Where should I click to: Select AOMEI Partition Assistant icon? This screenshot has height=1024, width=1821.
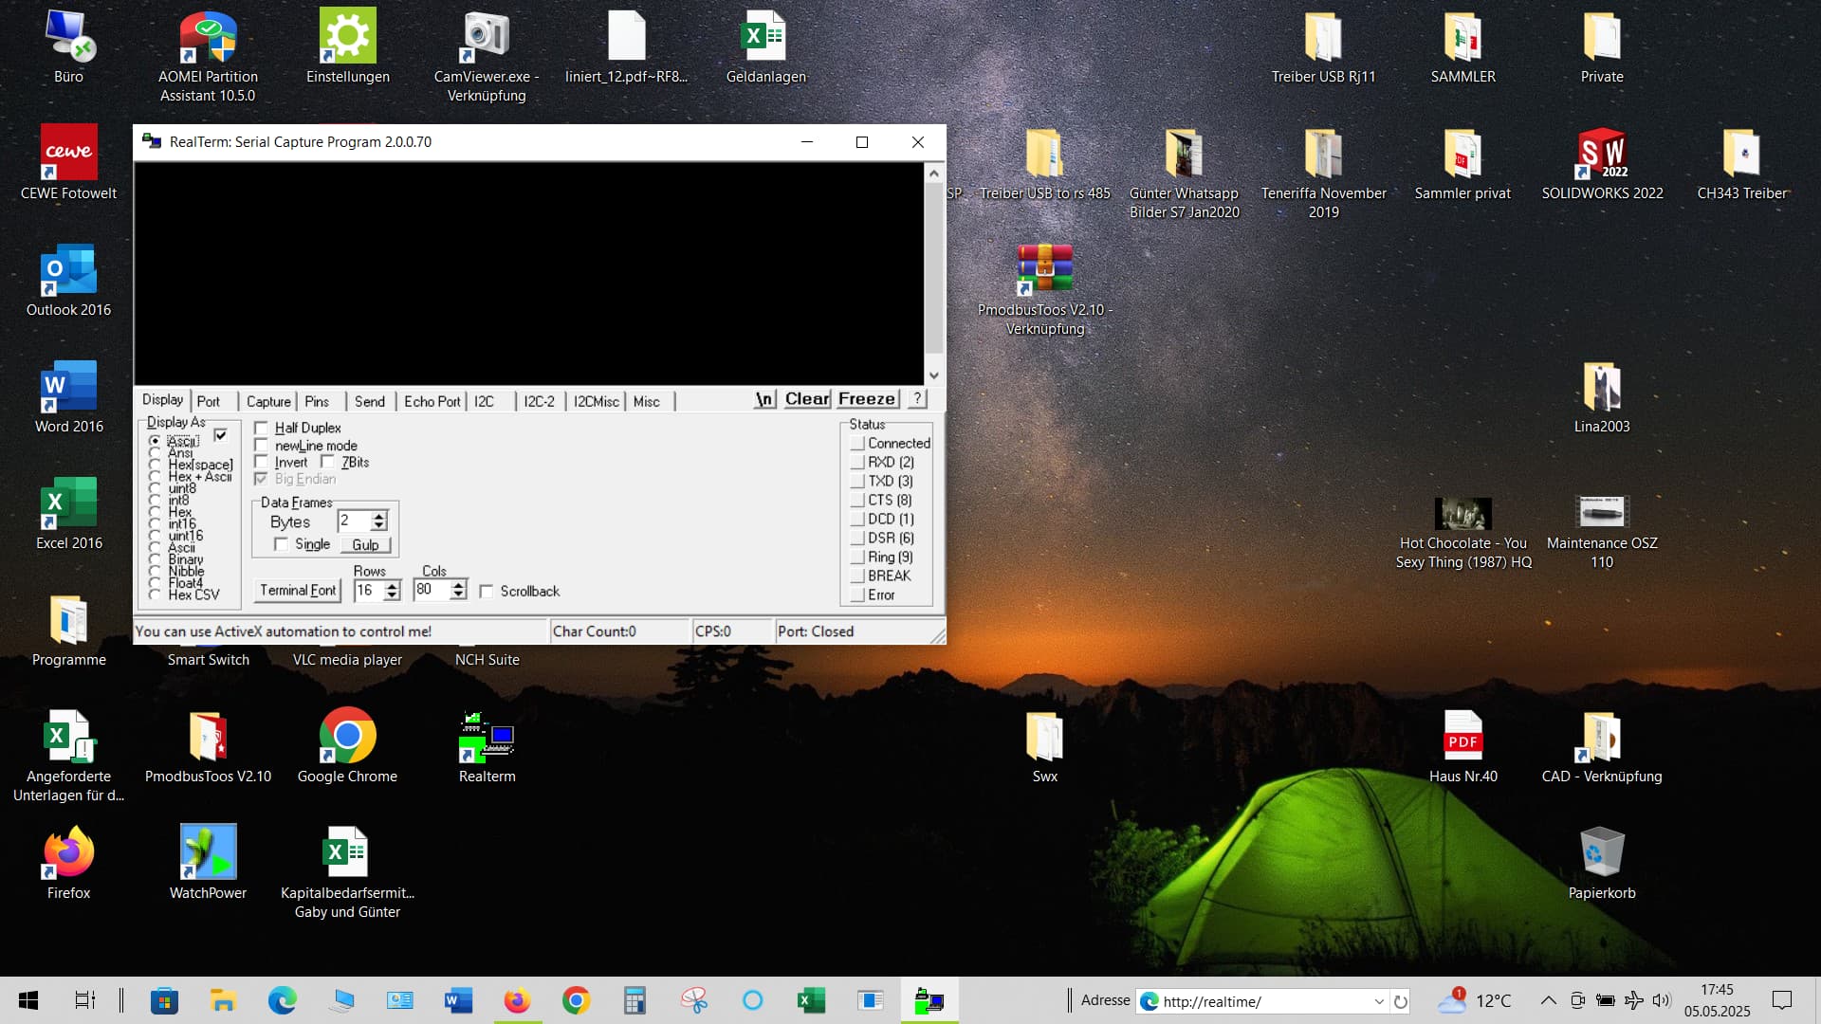[208, 57]
